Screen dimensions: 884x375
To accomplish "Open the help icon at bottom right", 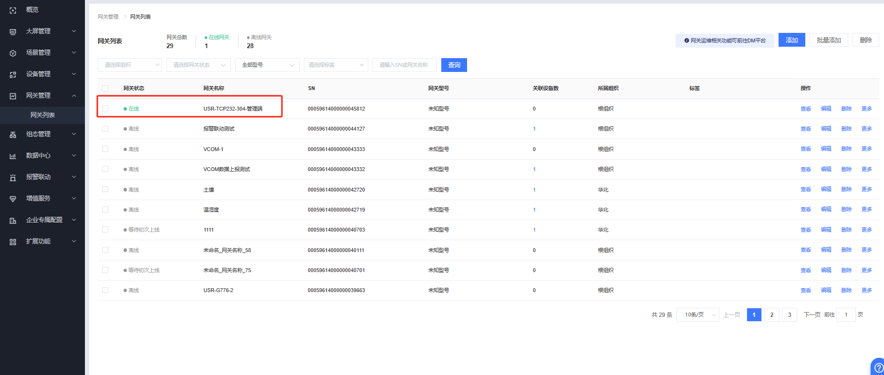I will pos(878,367).
